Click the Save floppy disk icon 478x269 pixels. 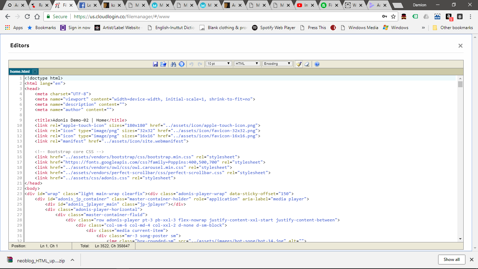point(155,64)
